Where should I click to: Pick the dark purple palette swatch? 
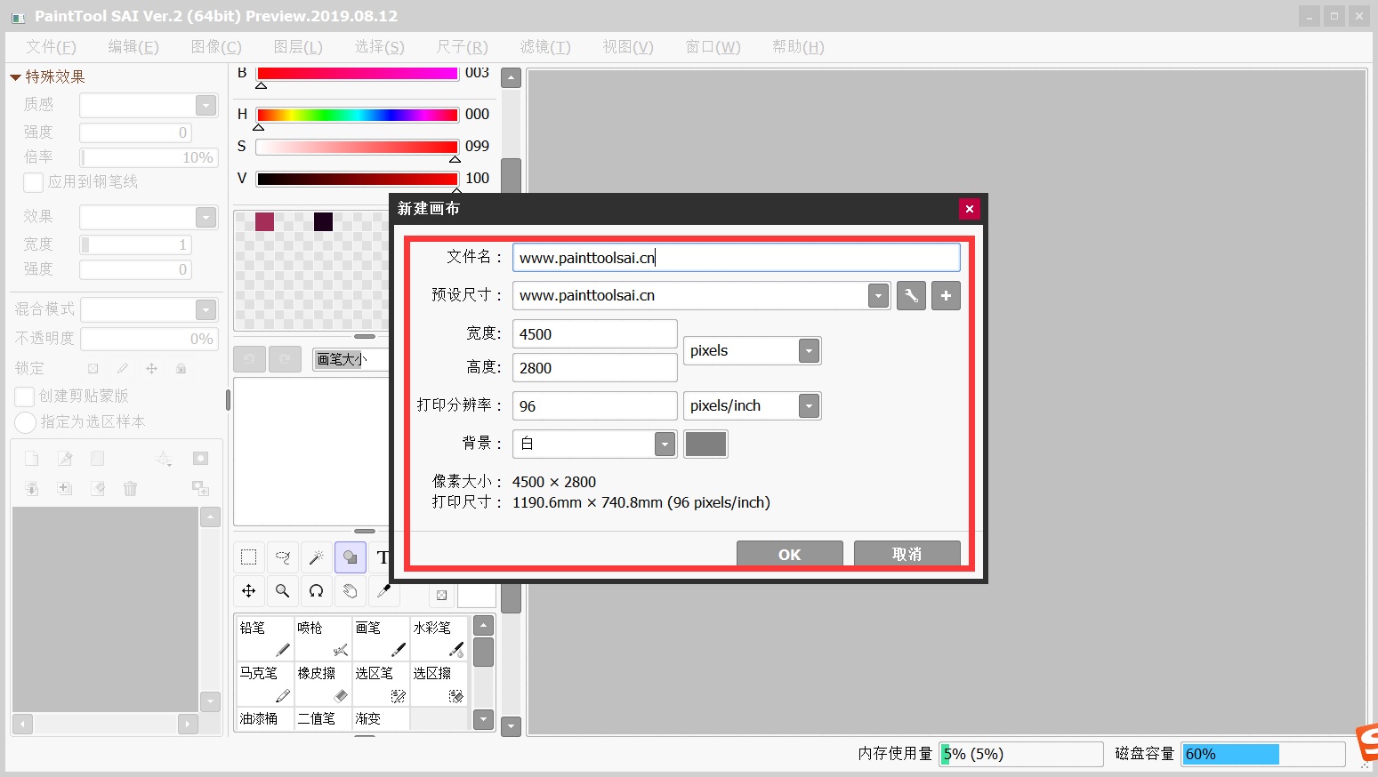(323, 221)
